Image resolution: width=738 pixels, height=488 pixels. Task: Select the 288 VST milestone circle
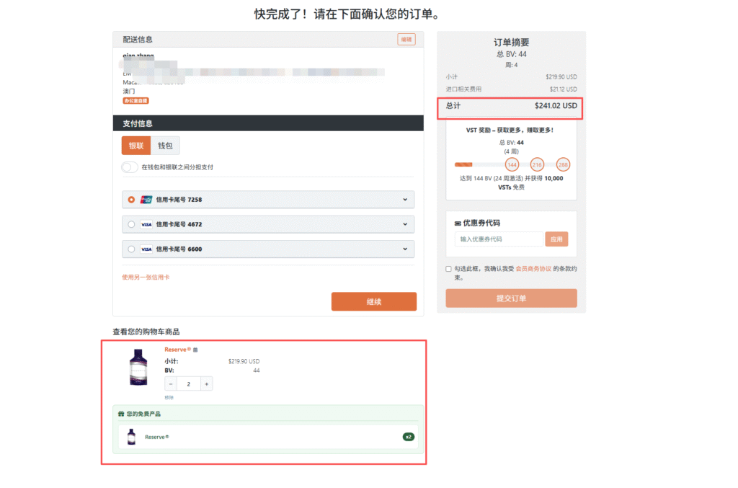pyautogui.click(x=564, y=165)
